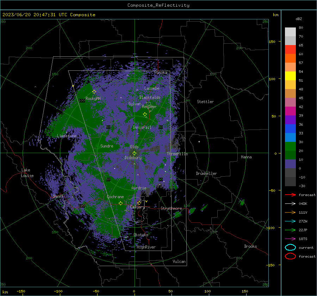
Task: Click the Ponoka label
Action: click(x=161, y=73)
